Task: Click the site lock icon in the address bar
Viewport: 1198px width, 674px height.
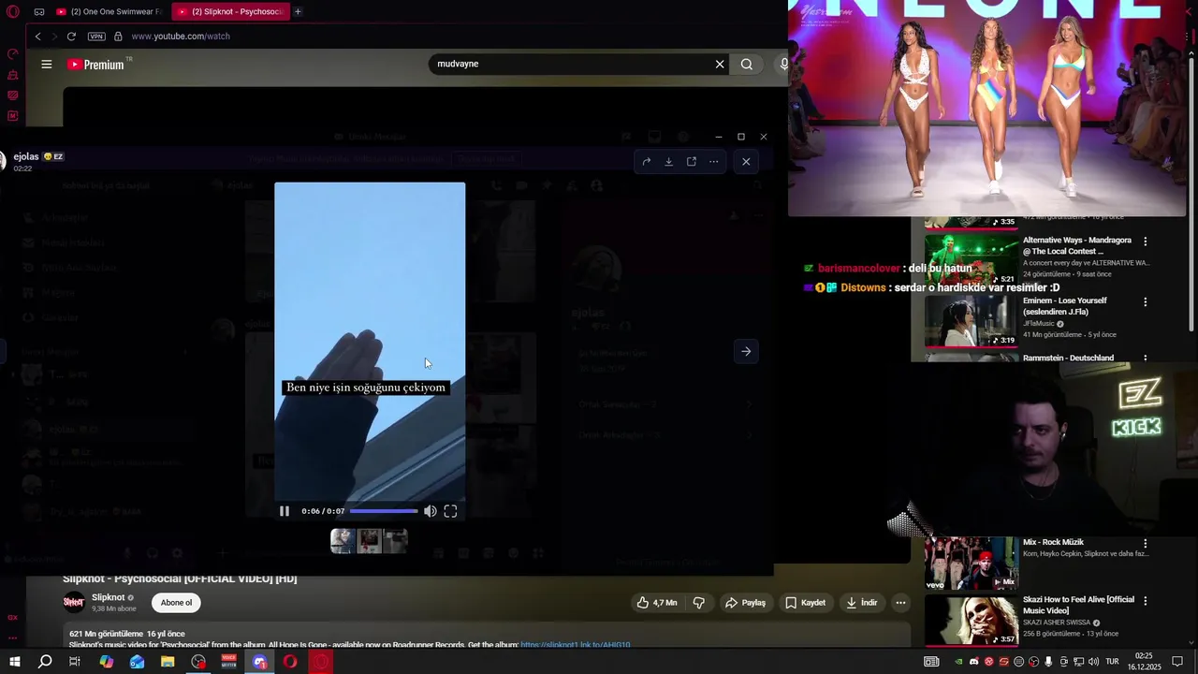Action: pyautogui.click(x=118, y=37)
